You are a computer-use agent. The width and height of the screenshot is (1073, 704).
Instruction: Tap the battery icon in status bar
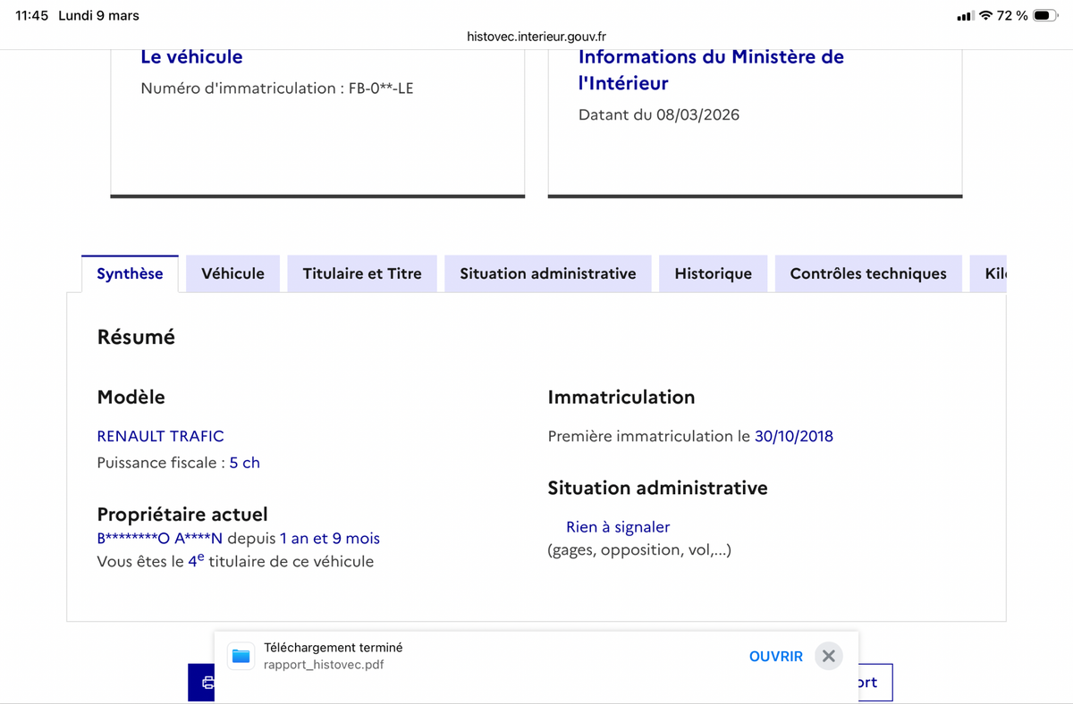click(x=1045, y=15)
